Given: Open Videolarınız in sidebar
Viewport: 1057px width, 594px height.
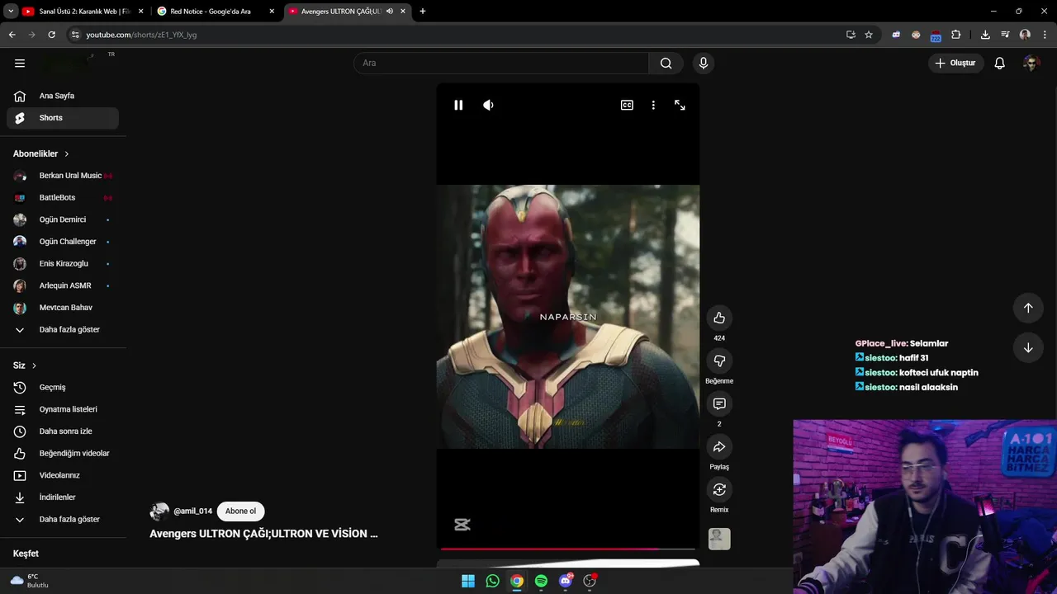Looking at the screenshot, I should click(x=63, y=475).
